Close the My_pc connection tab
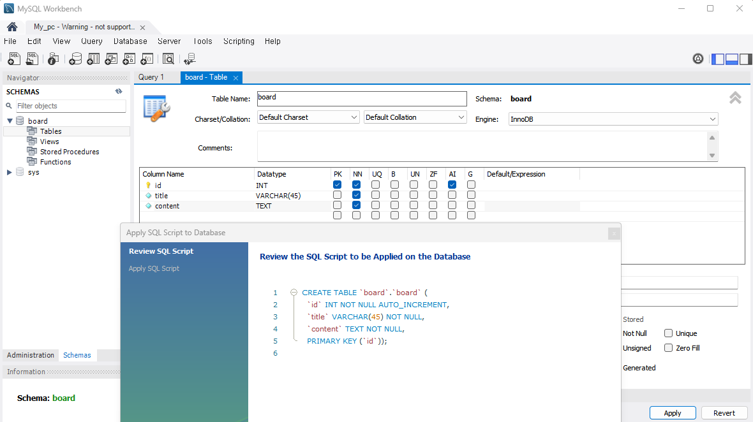This screenshot has height=422, width=753. tap(143, 28)
